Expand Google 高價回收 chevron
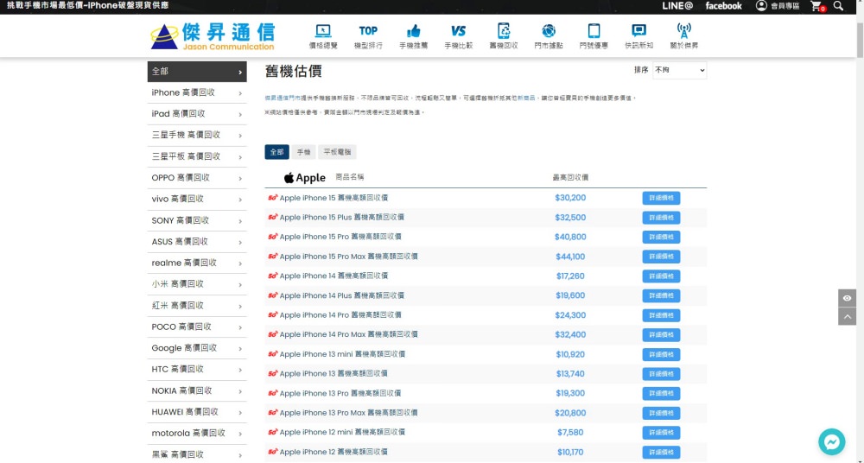The width and height of the screenshot is (864, 463). 240,348
